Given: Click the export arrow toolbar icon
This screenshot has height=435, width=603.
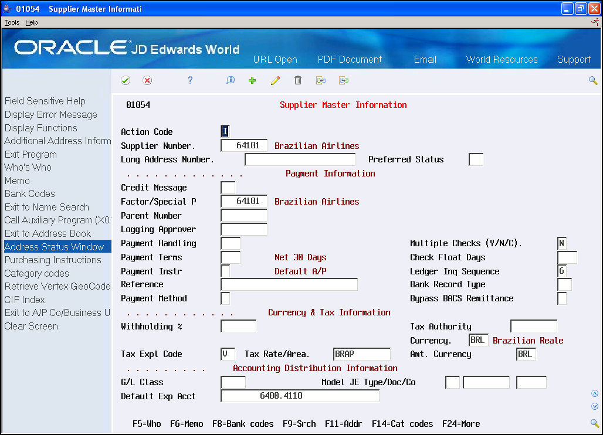Looking at the screenshot, I should pyautogui.click(x=344, y=80).
